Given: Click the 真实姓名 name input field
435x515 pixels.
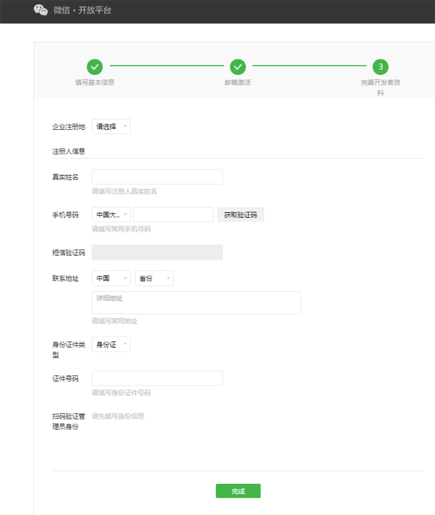Looking at the screenshot, I should (157, 177).
